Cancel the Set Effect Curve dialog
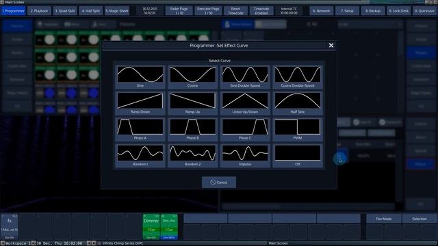 click(219, 182)
